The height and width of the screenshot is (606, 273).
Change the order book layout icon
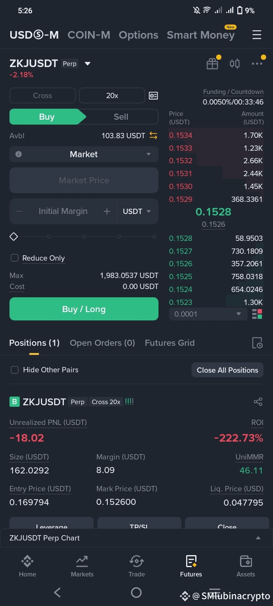tap(257, 314)
